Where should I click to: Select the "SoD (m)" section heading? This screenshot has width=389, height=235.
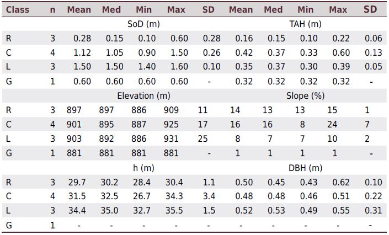tap(143, 24)
